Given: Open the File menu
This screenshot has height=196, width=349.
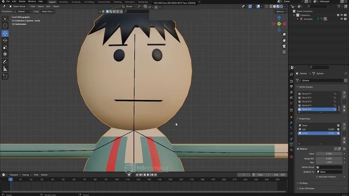Looking at the screenshot, I should pos(8,2).
